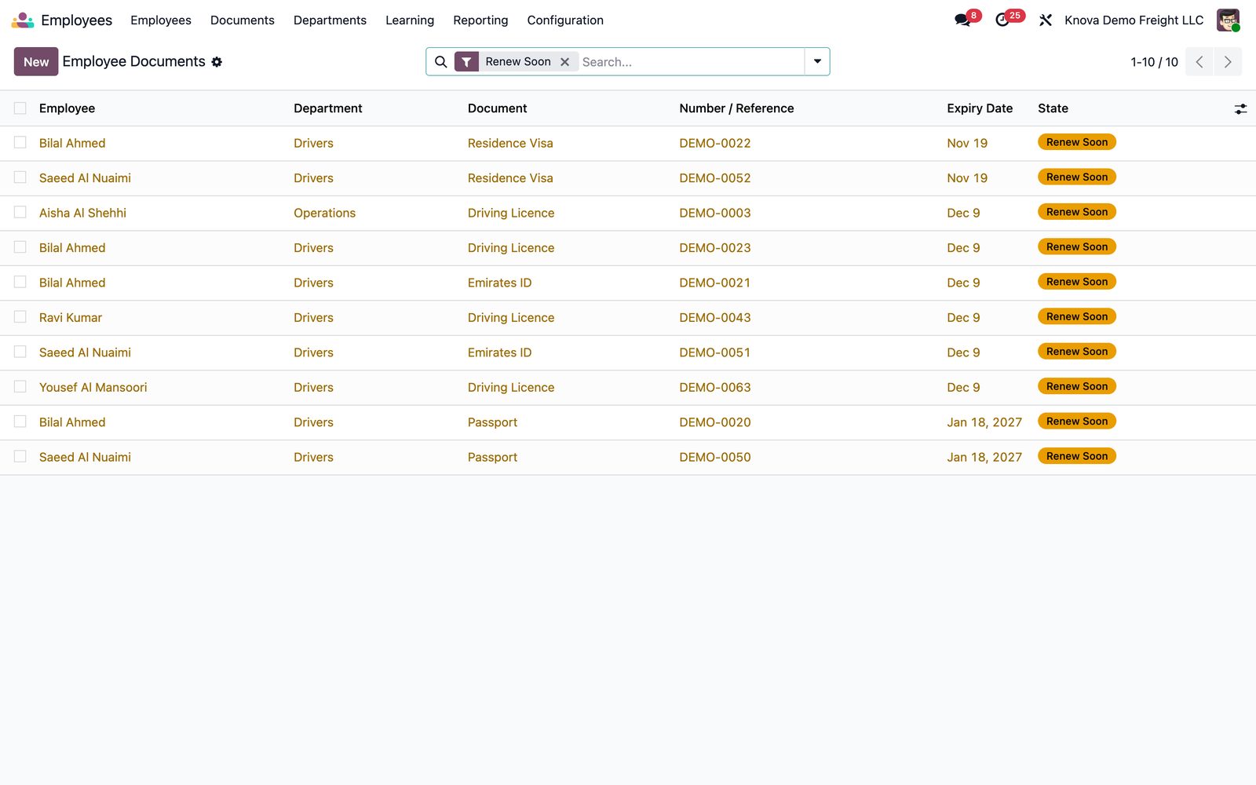Sort by the State column header

(1053, 108)
